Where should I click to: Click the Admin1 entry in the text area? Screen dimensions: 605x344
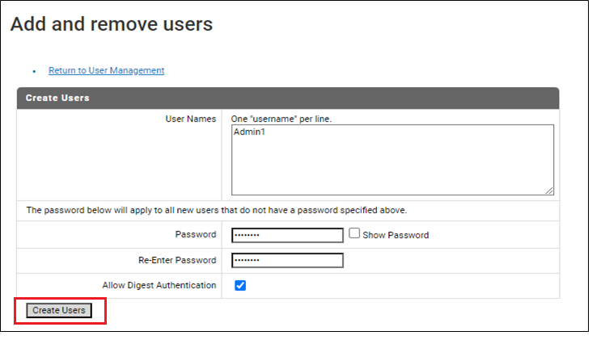tap(249, 132)
